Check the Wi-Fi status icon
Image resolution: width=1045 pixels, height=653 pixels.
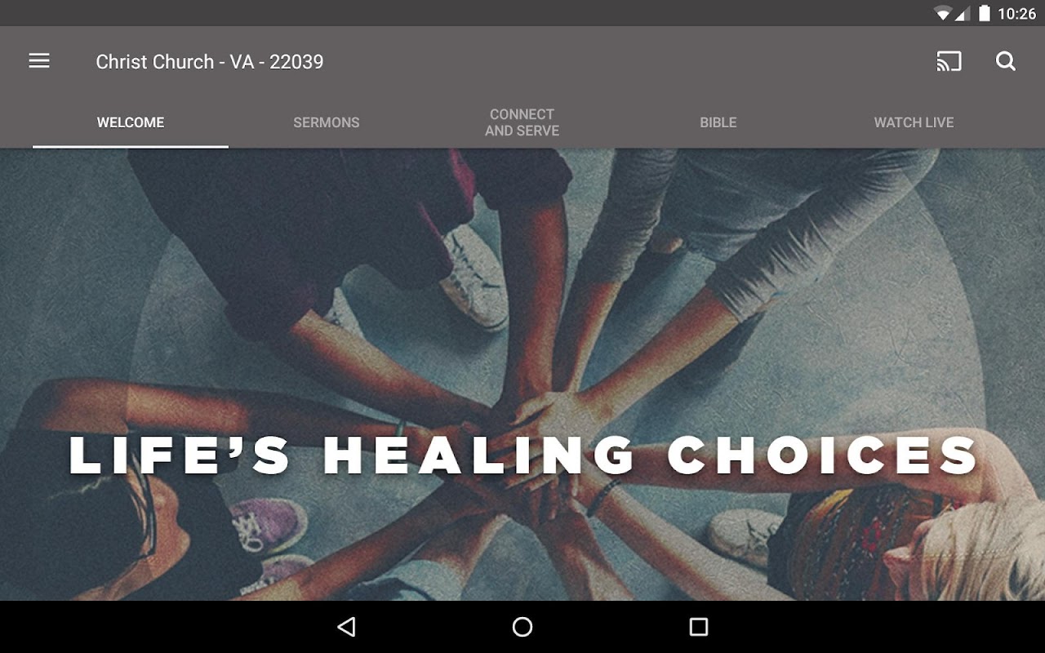[943, 13]
